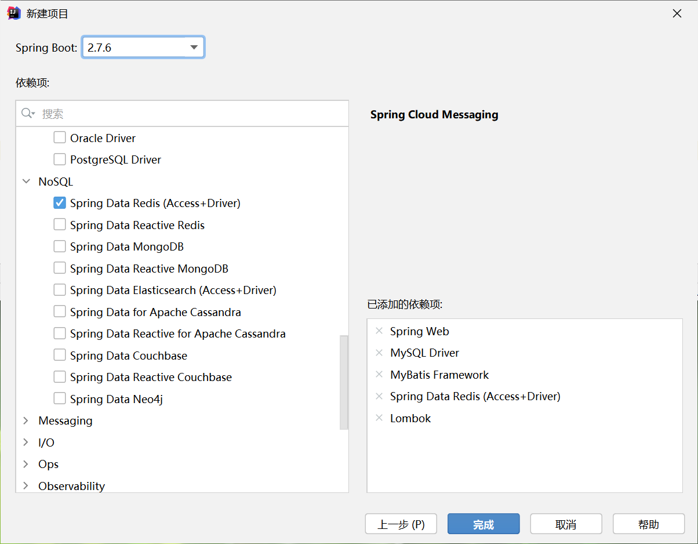Screen dimensions: 698x544
Task: Select Spring Web in added dependencies list
Action: [x=419, y=331]
